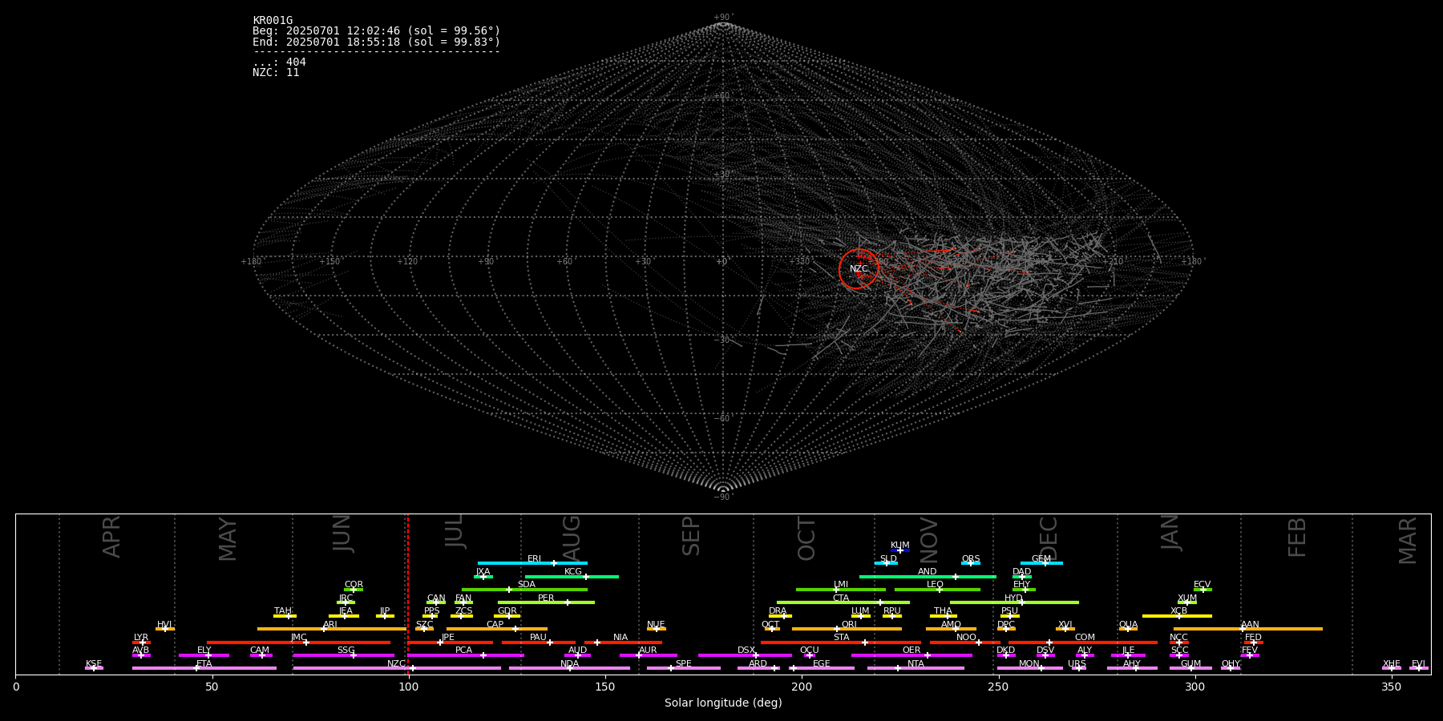Click the +120 longitude label on the map
Screen dimensions: 1443x721
point(407,262)
